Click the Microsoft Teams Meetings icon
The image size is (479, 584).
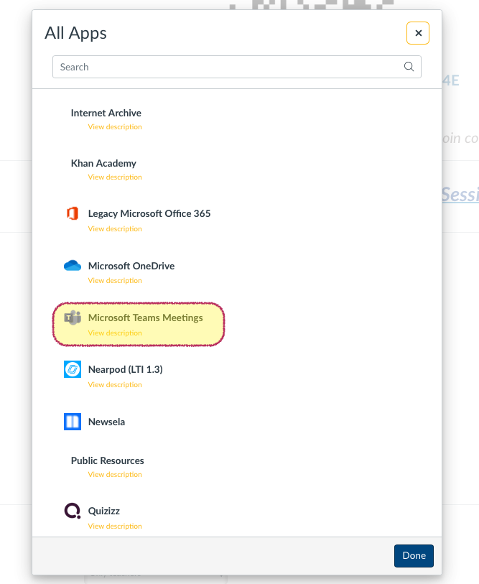[73, 318]
